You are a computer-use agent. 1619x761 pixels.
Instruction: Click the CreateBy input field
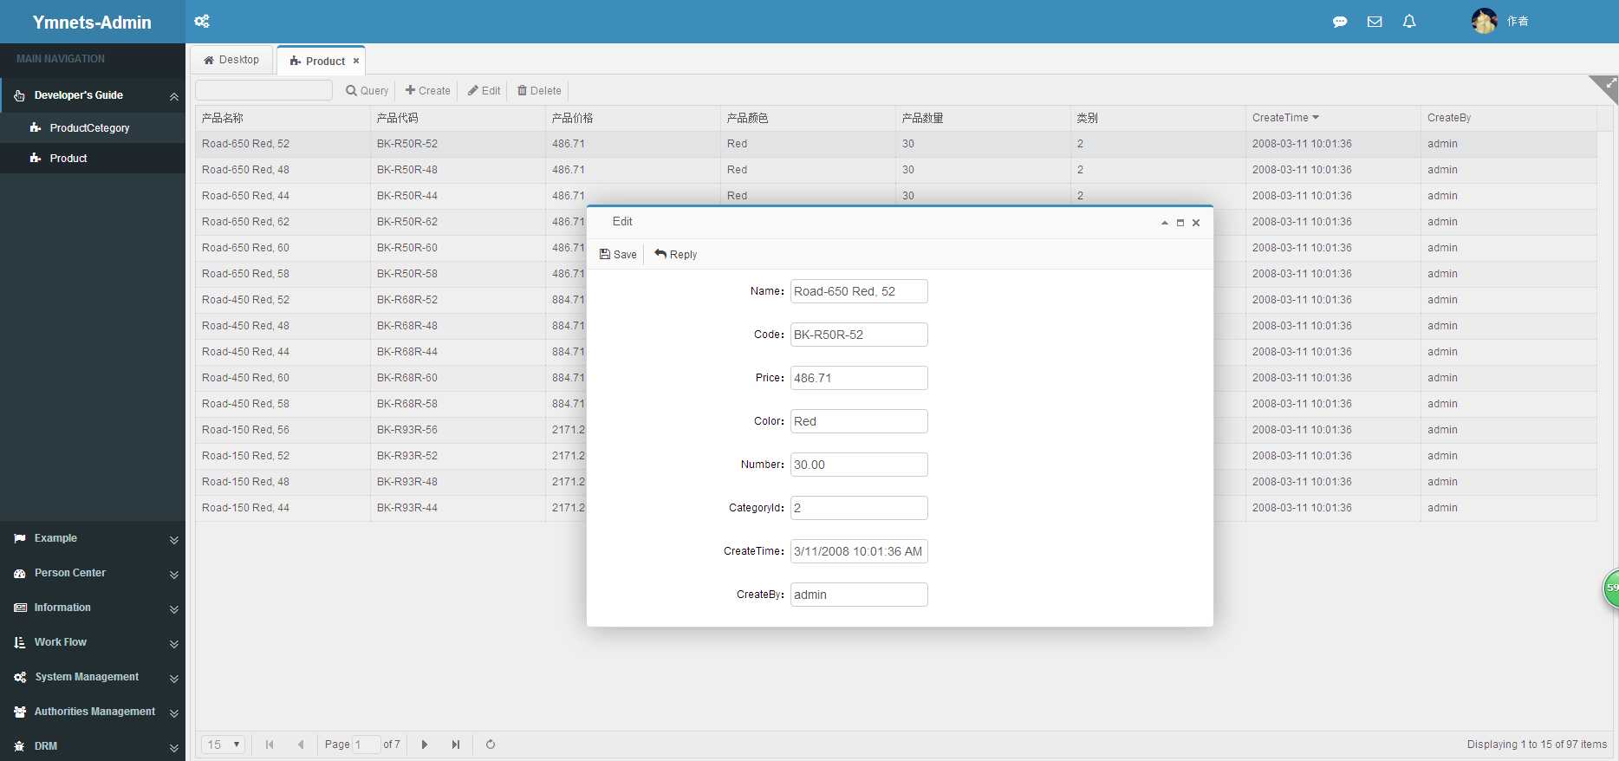tap(859, 595)
